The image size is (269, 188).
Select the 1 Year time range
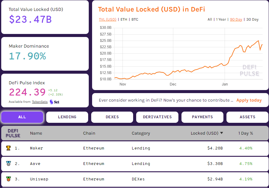[x=221, y=19]
